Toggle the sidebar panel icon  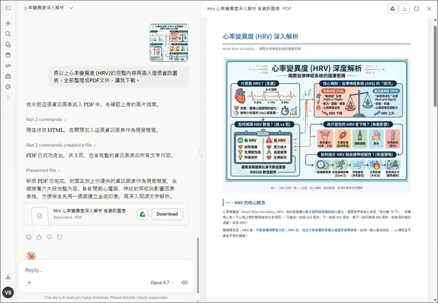point(8,8)
